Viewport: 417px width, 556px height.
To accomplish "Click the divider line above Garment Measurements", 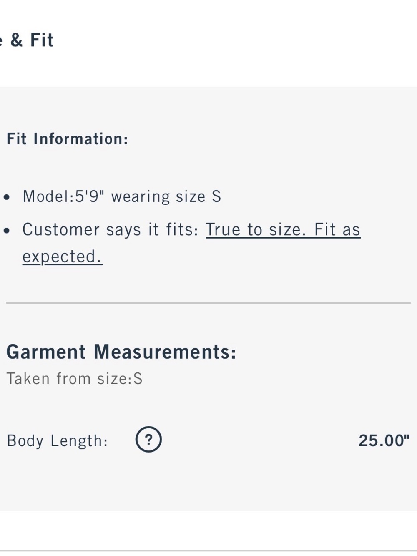I will [208, 303].
